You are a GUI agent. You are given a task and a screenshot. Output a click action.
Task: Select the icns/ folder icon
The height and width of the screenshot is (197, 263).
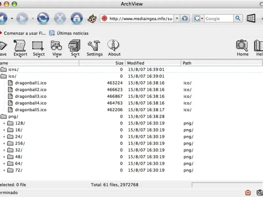(x=4, y=69)
